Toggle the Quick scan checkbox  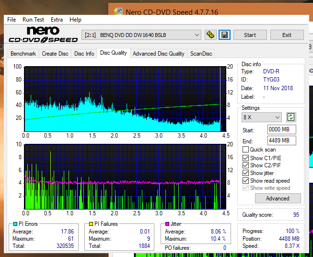(245, 150)
